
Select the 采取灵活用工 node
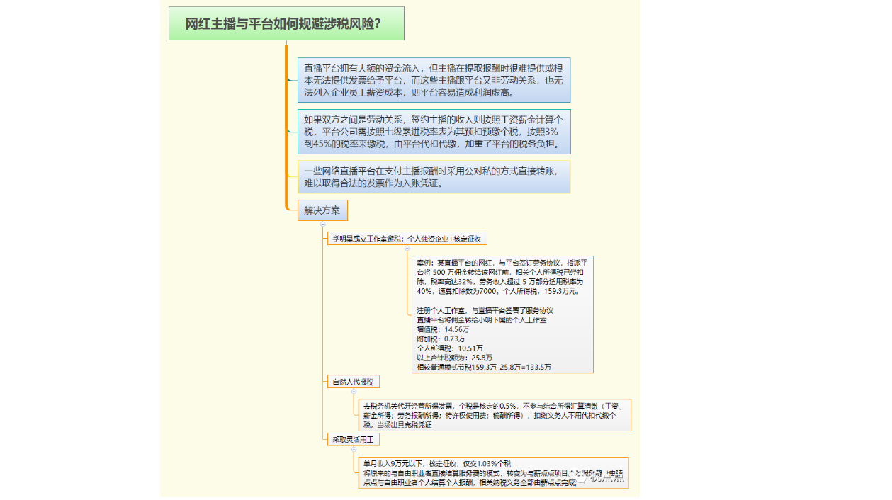(354, 440)
